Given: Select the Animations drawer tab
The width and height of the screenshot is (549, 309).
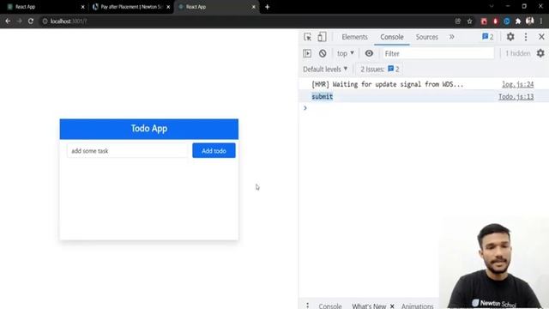Looking at the screenshot, I should [x=418, y=306].
